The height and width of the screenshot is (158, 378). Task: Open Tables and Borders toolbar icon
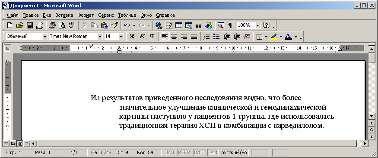(169, 25)
